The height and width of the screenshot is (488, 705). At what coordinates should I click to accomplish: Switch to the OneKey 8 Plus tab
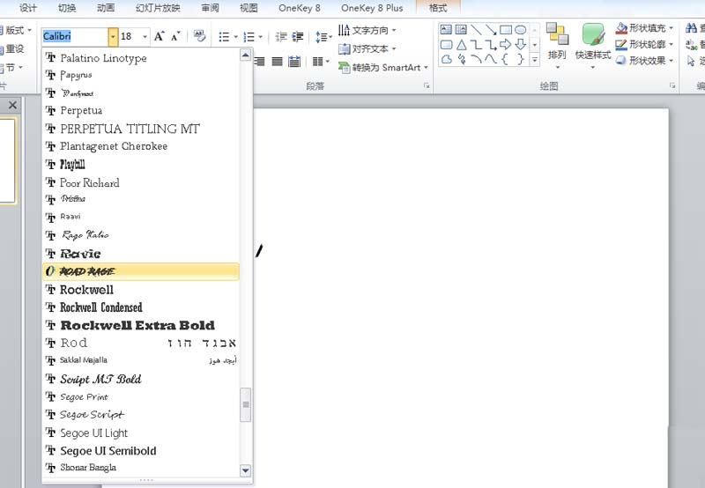[x=372, y=8]
